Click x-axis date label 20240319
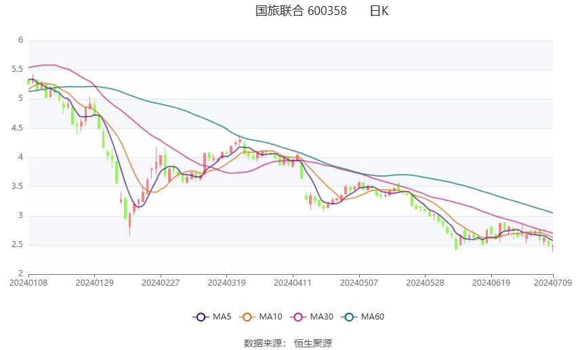 coord(226,283)
